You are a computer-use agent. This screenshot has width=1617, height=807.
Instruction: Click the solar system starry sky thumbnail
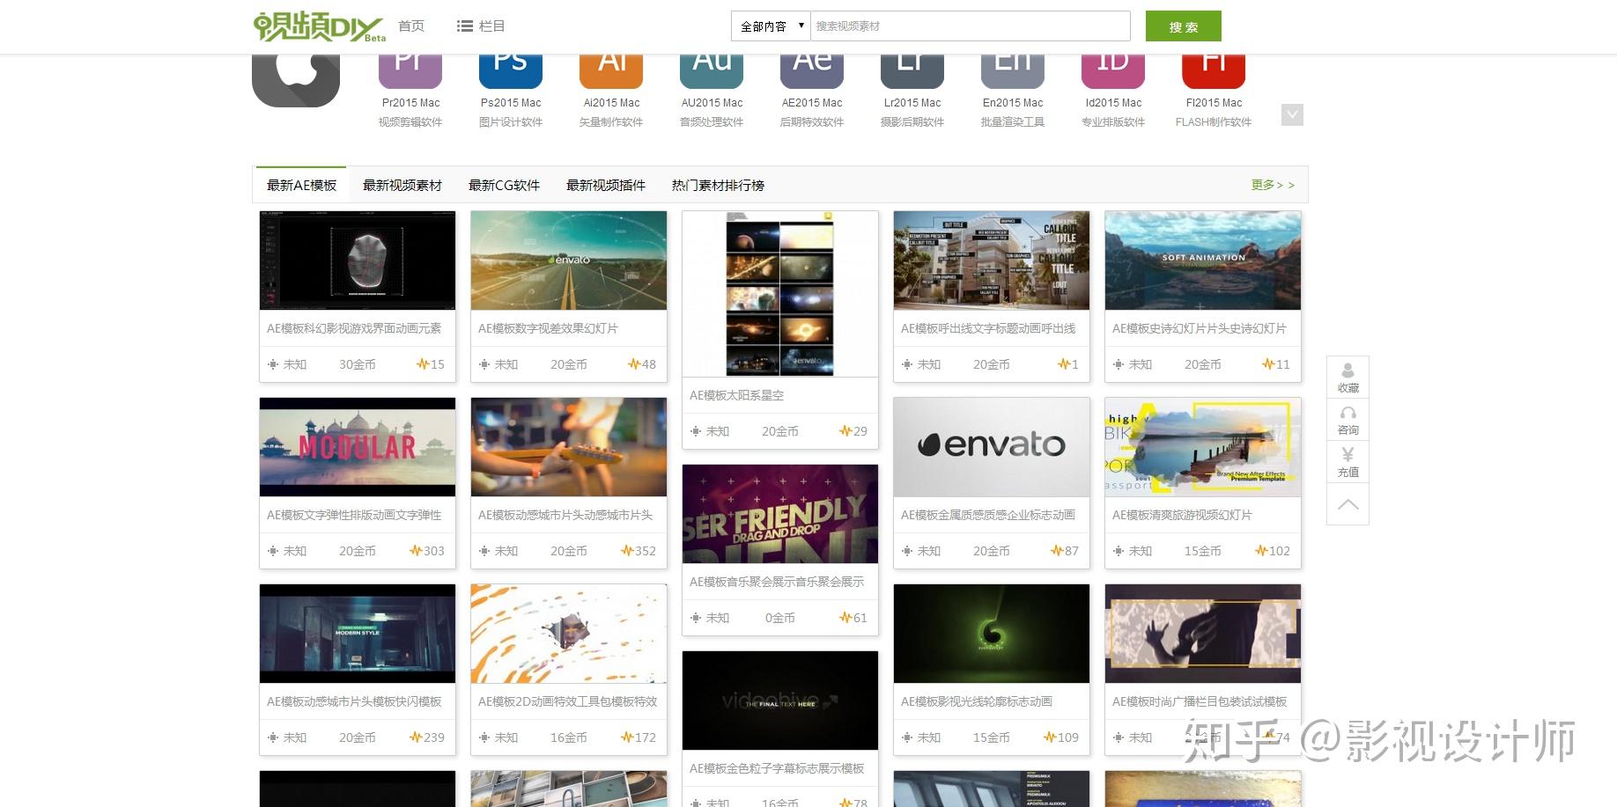pos(780,294)
